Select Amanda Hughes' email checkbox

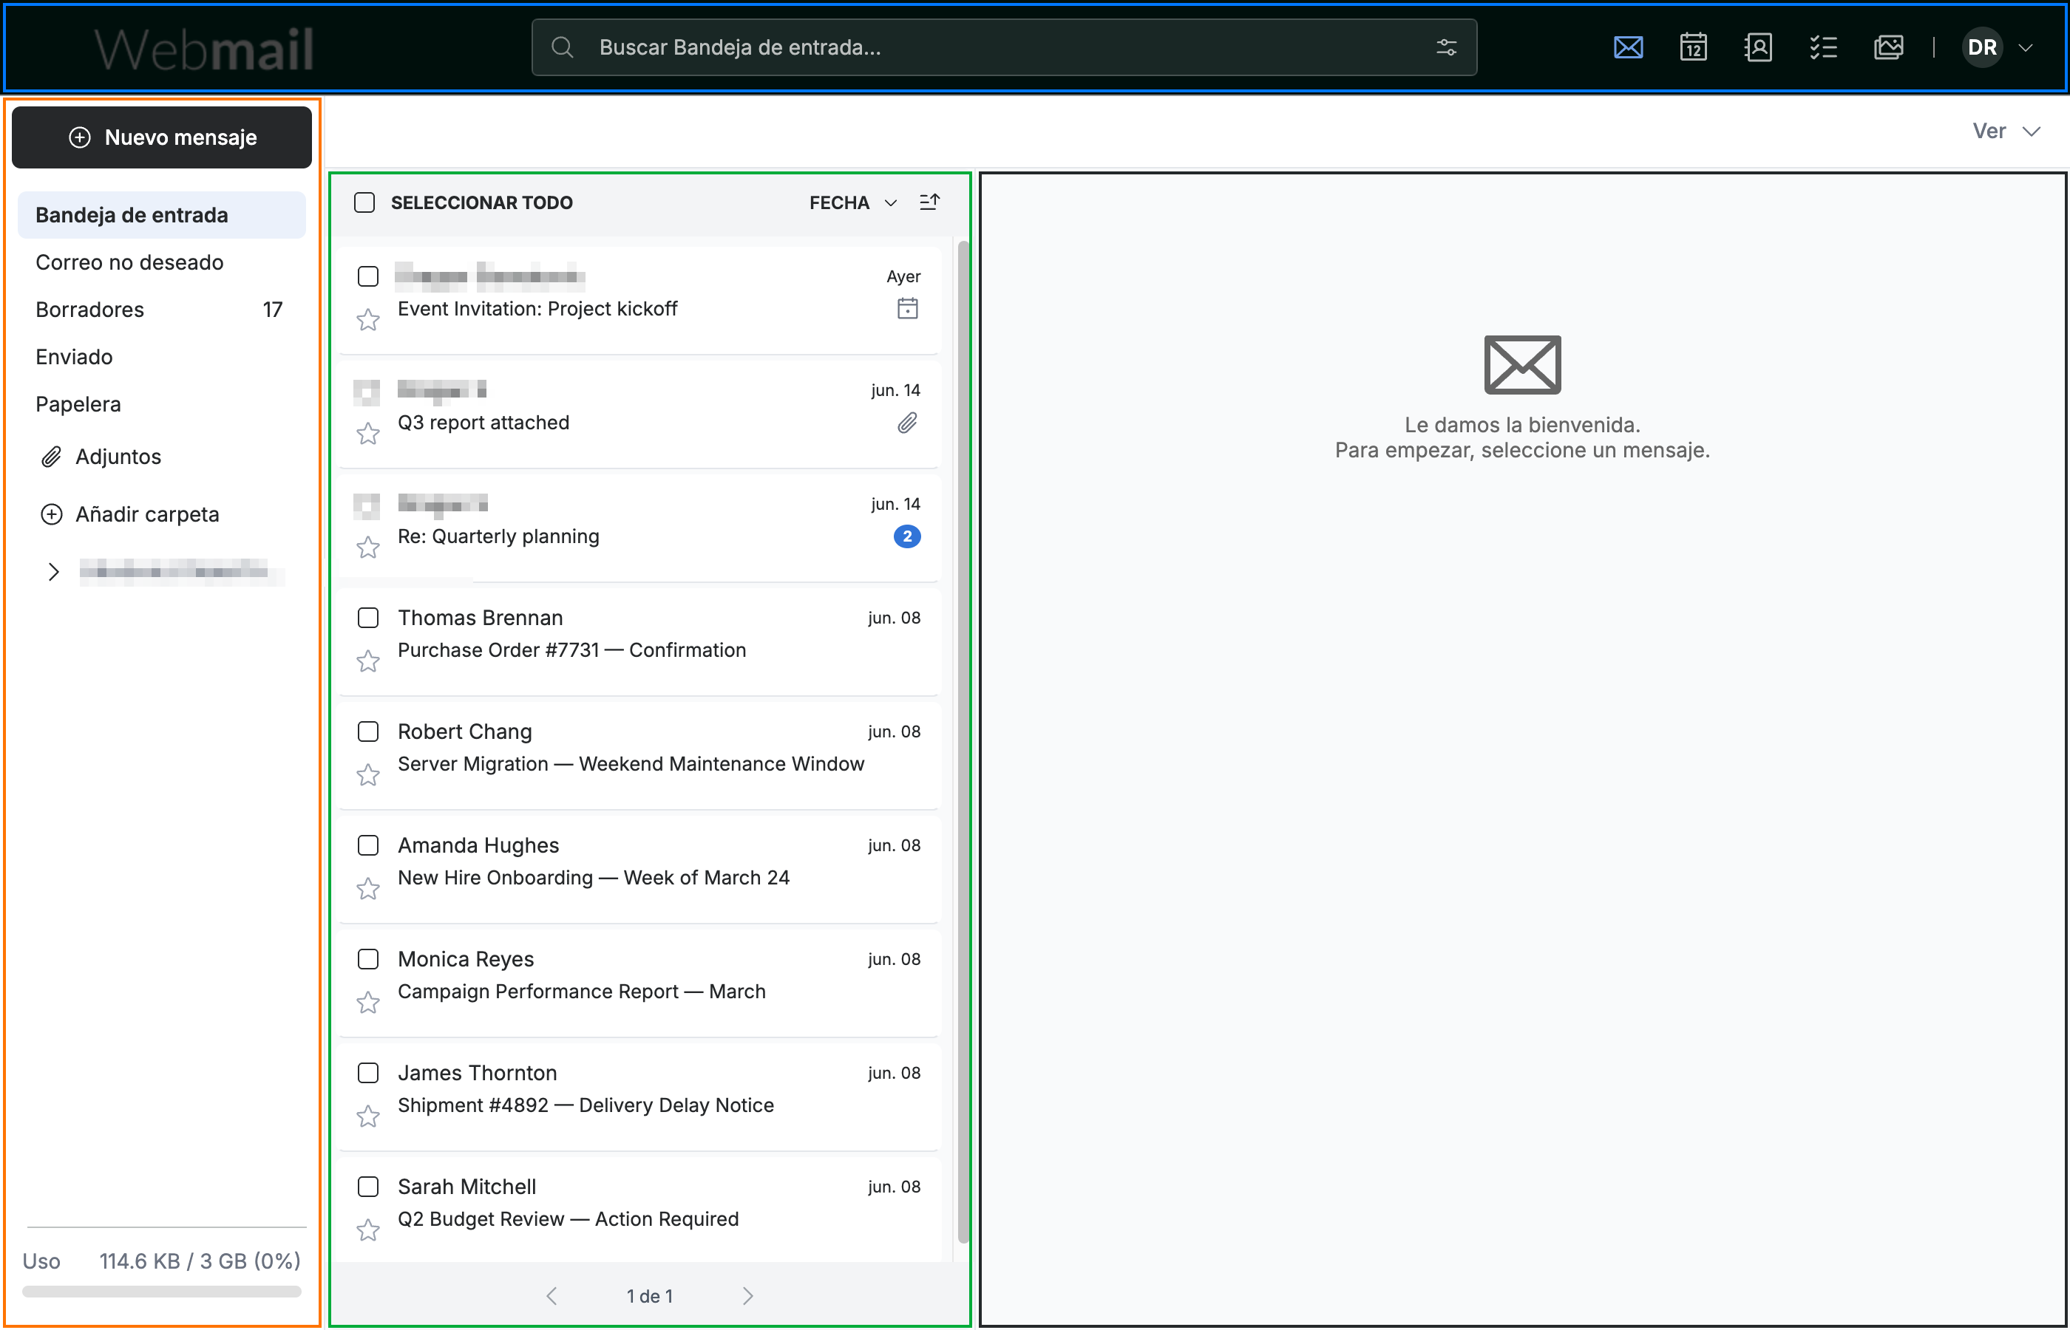click(x=368, y=845)
